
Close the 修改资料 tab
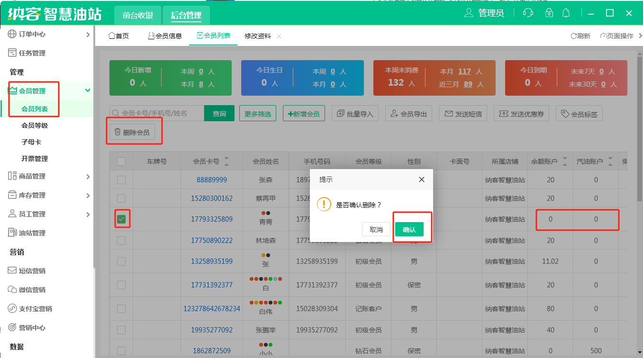(x=279, y=36)
